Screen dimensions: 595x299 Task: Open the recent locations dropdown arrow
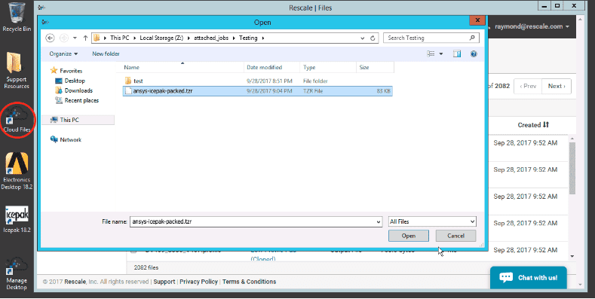(x=75, y=38)
